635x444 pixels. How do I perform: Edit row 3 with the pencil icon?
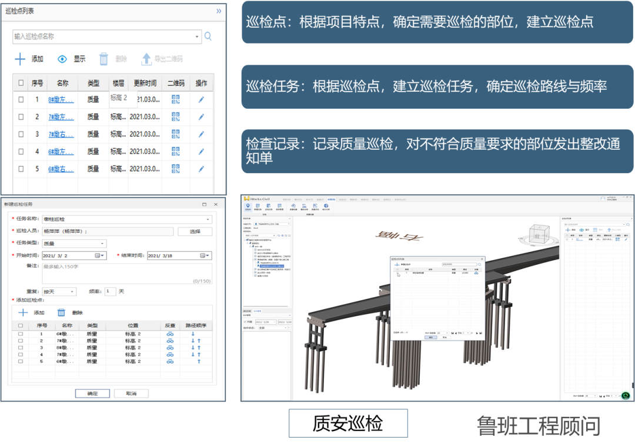(x=201, y=134)
